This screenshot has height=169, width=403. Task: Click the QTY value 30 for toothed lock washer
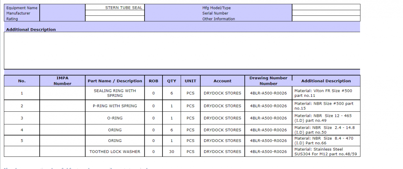pyautogui.click(x=172, y=151)
